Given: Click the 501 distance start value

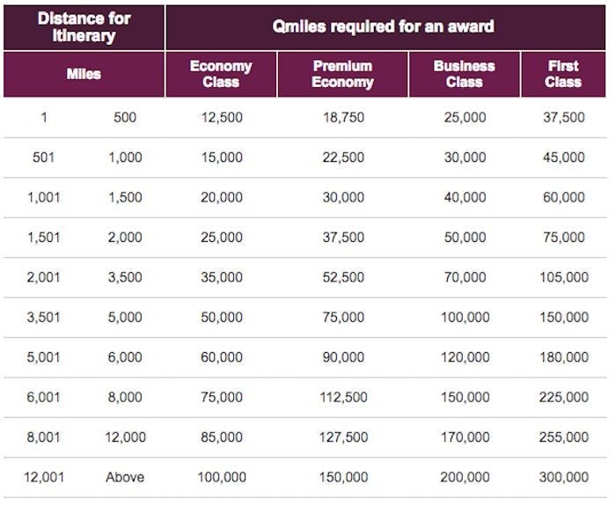Looking at the screenshot, I should pyautogui.click(x=44, y=158).
